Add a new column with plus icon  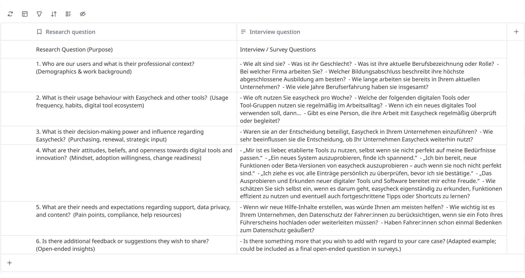(516, 32)
